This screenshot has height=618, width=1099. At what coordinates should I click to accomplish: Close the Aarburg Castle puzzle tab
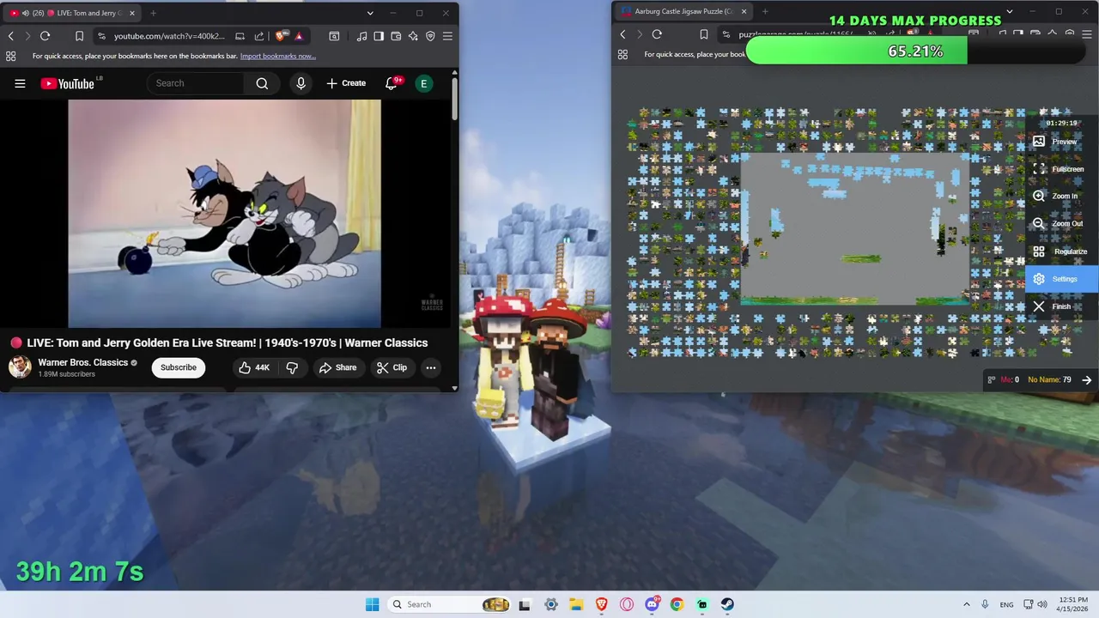click(742, 12)
